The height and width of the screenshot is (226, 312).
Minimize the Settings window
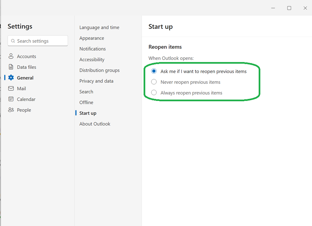pyautogui.click(x=273, y=8)
